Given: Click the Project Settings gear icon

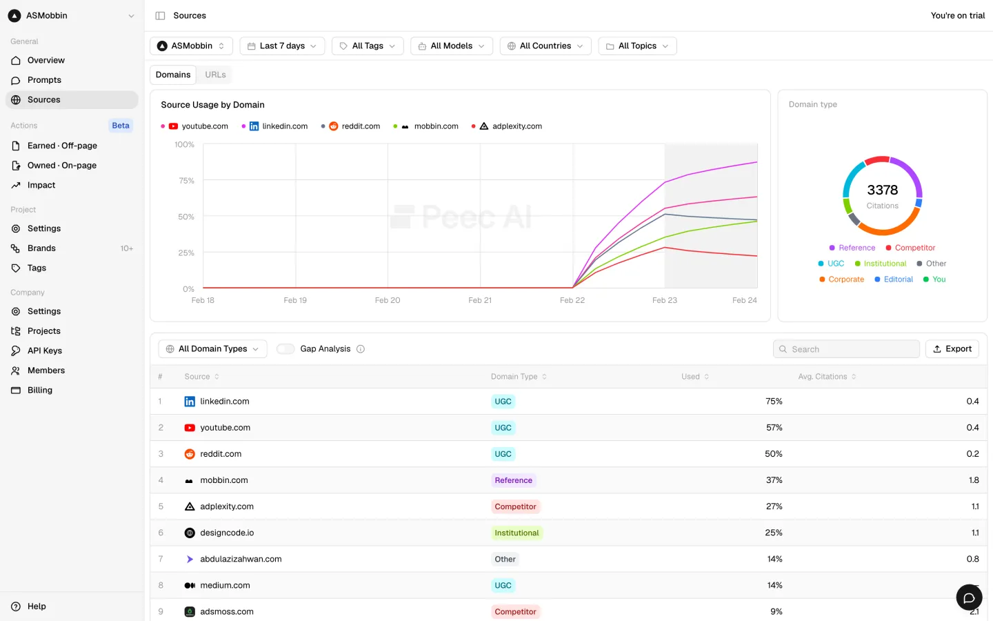Looking at the screenshot, I should 16,228.
